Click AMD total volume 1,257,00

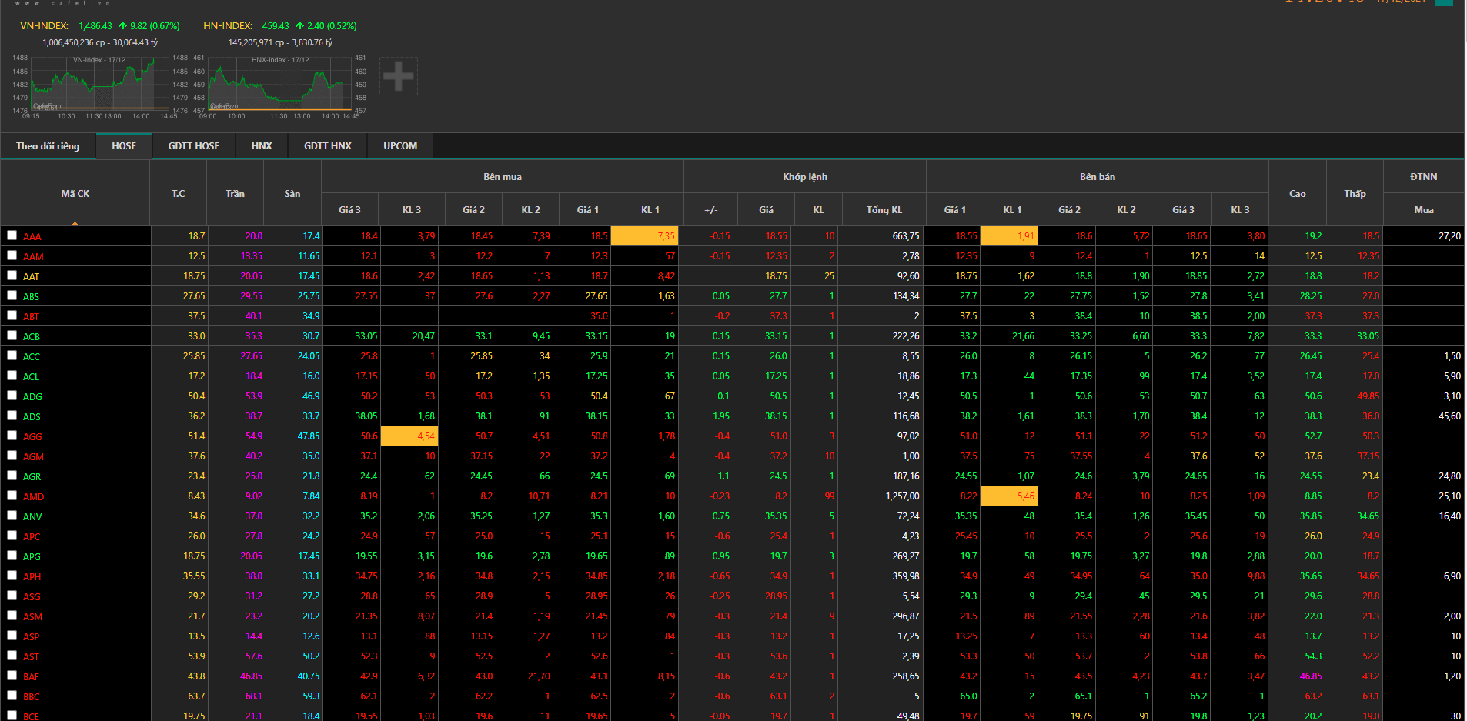902,496
